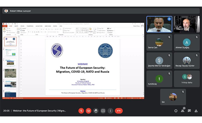
Task: Select Robert Mikac's video tile
Action: 159,24
